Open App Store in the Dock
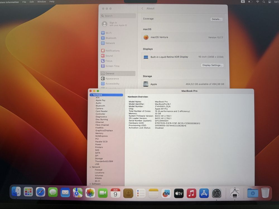This screenshot has width=279, height=209. coord(204,193)
